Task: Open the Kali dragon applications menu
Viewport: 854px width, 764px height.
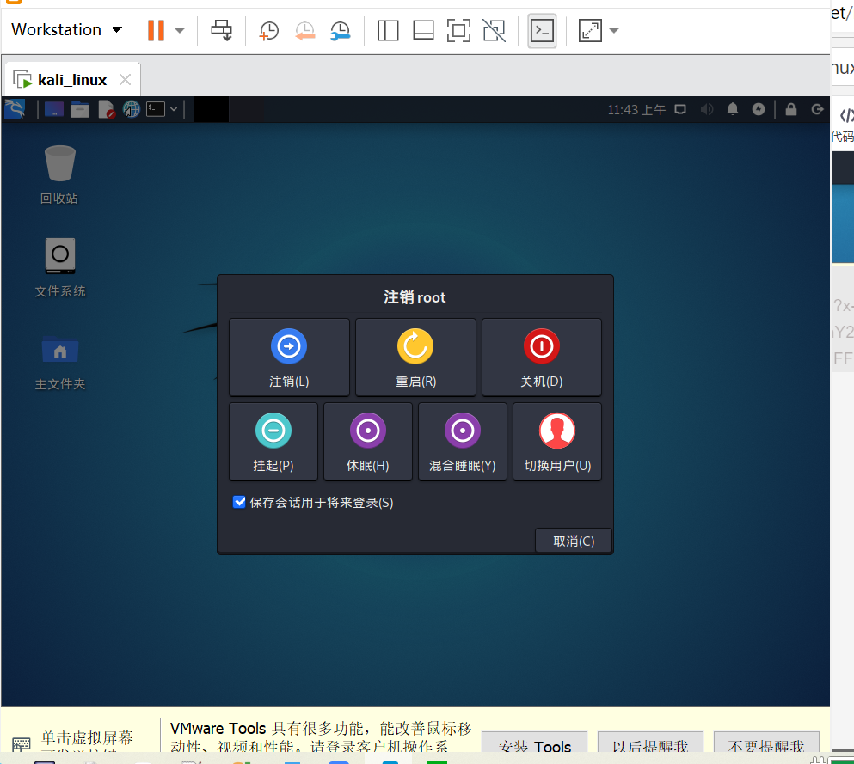Action: [x=15, y=109]
